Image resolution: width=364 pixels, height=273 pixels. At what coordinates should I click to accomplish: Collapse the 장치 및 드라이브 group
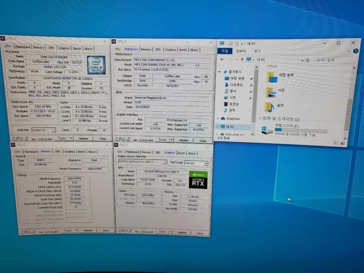coord(260,118)
